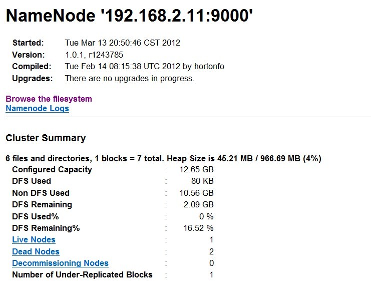This screenshot has width=371, height=294.
Task: Click the NameNode '192.168.2.11:9000' heading
Action: coord(129,17)
